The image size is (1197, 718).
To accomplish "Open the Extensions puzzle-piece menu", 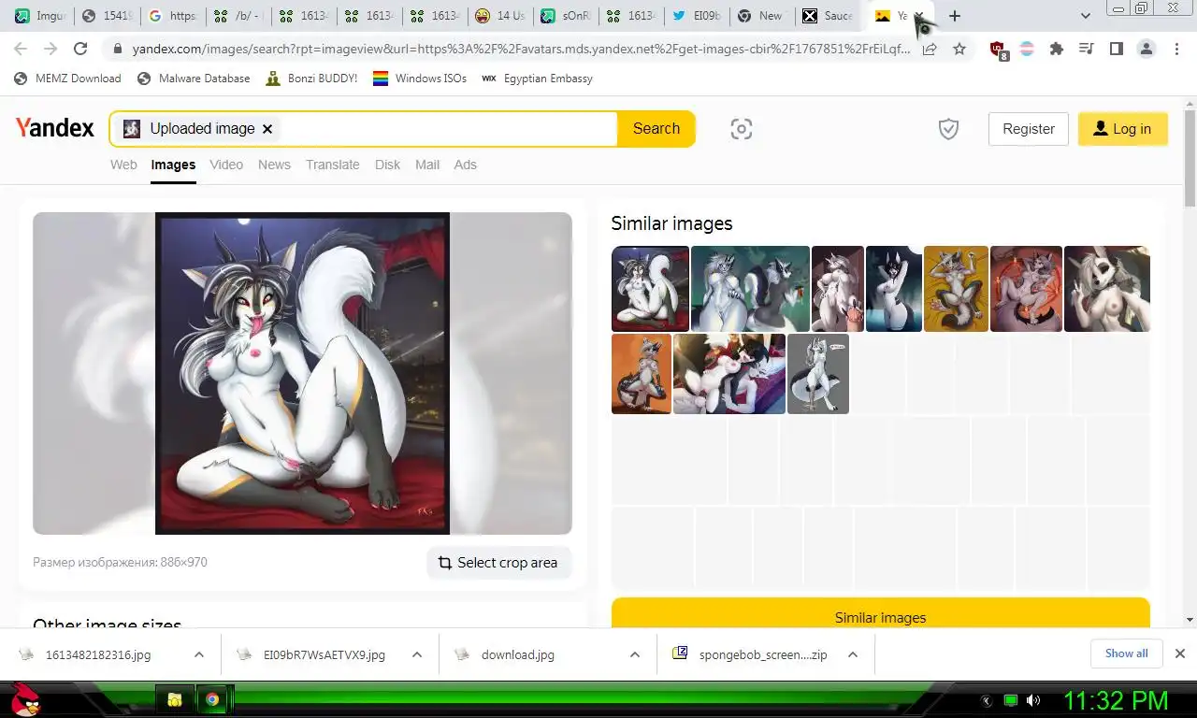I will (x=1057, y=49).
